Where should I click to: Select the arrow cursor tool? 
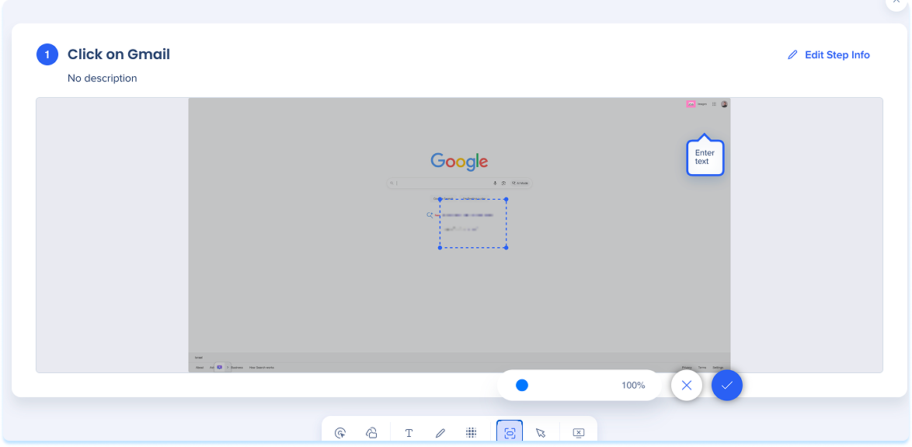coord(541,433)
